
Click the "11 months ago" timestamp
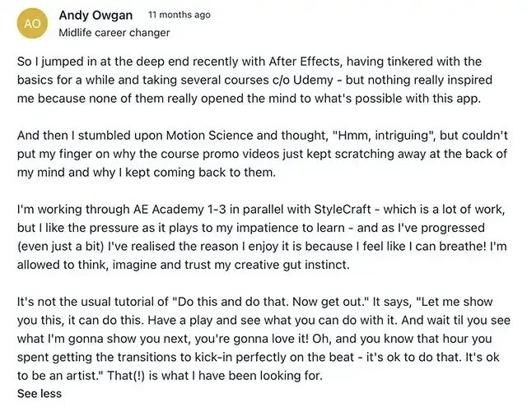[180, 15]
